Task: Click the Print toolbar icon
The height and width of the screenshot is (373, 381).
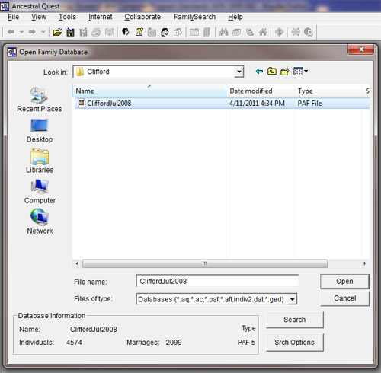Action: (96, 32)
